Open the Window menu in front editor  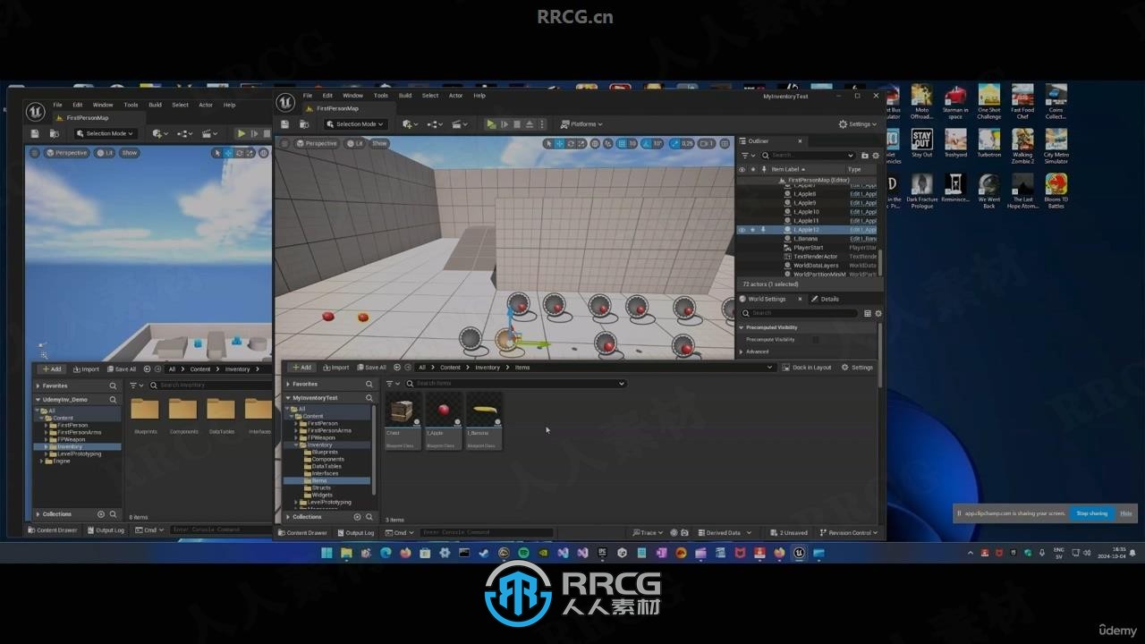[352, 96]
